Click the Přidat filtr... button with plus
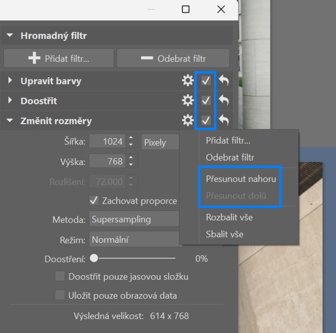Image resolution: width=336 pixels, height=333 pixels. 59,58
